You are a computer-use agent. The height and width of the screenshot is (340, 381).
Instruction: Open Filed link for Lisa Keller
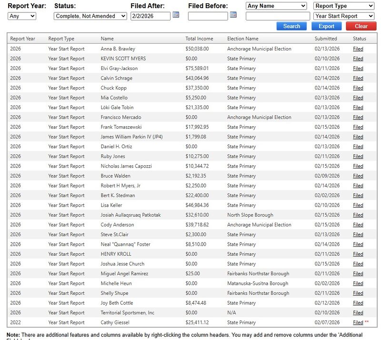(358, 205)
